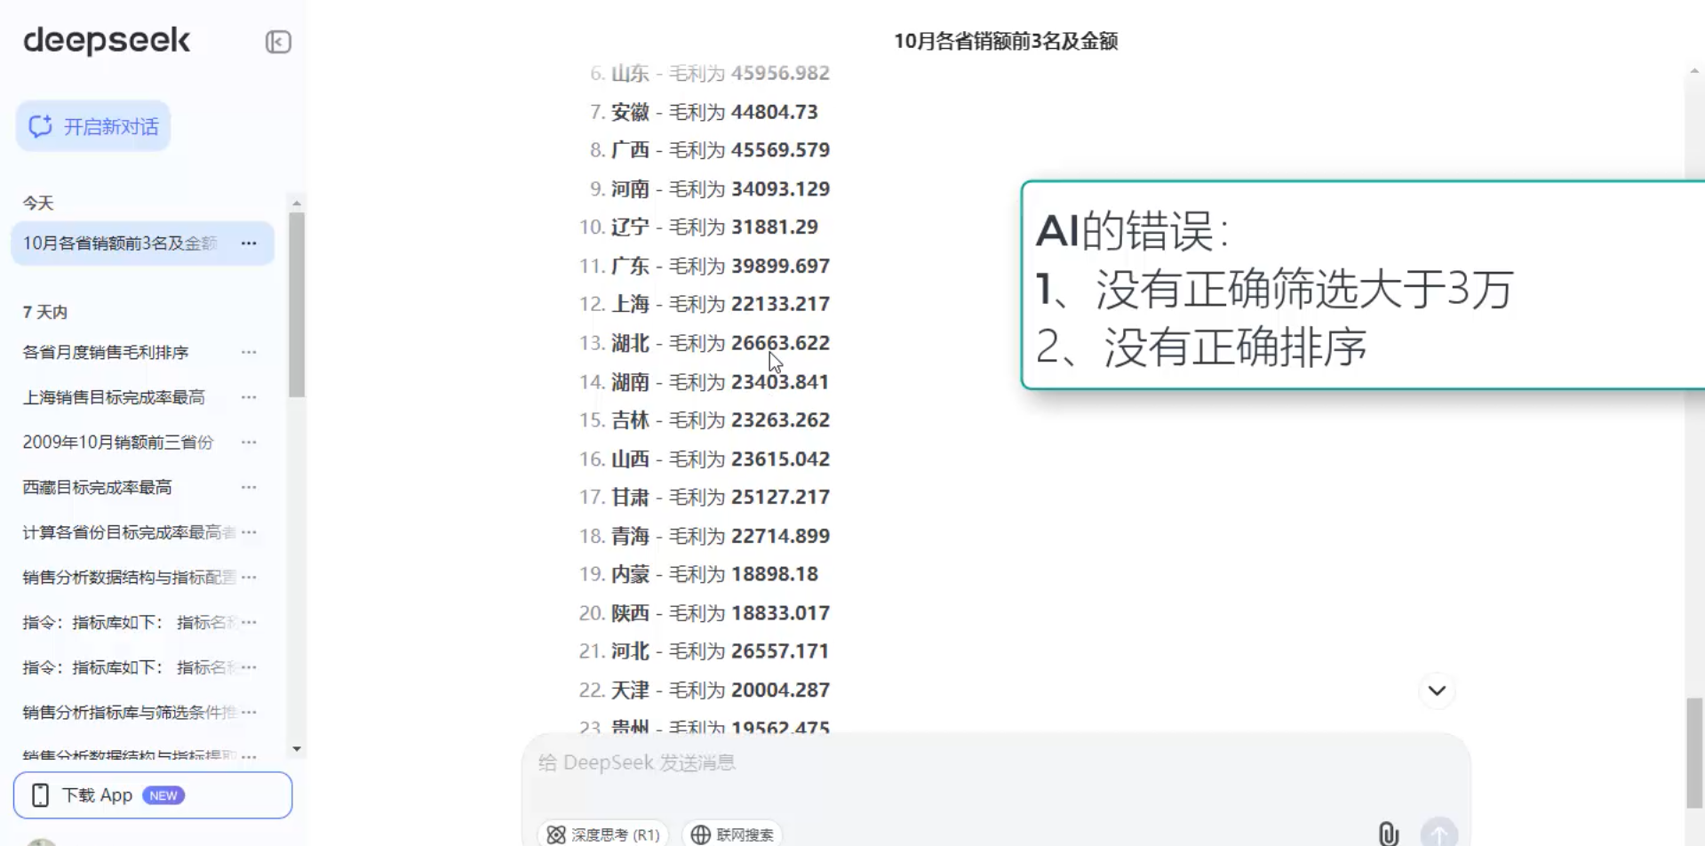Click the deepseek logo
The width and height of the screenshot is (1705, 846).
click(107, 41)
